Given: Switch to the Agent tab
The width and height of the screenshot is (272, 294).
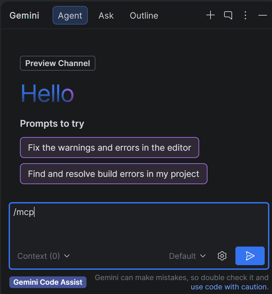Looking at the screenshot, I should click(70, 15).
